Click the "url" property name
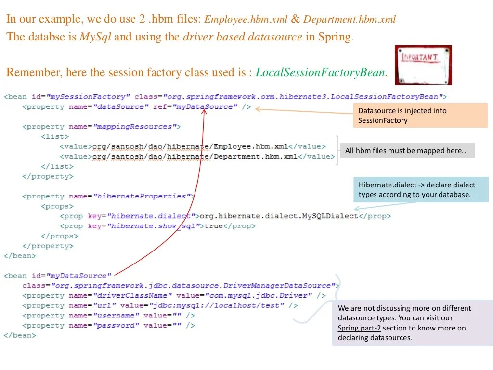This screenshot has height=370, width=493. [104, 305]
